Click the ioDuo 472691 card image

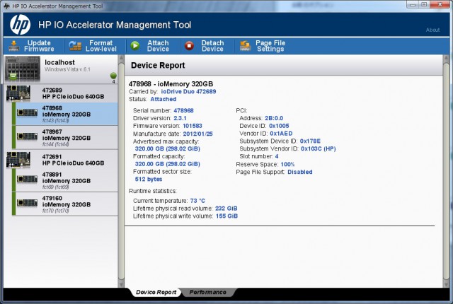[x=18, y=158]
